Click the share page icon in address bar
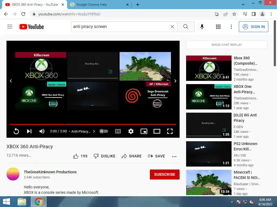Image resolution: width=277 pixels, height=207 pixels. 226,14
